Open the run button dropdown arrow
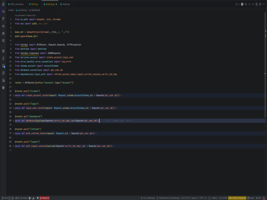267x200 pixels. click(x=239, y=4)
